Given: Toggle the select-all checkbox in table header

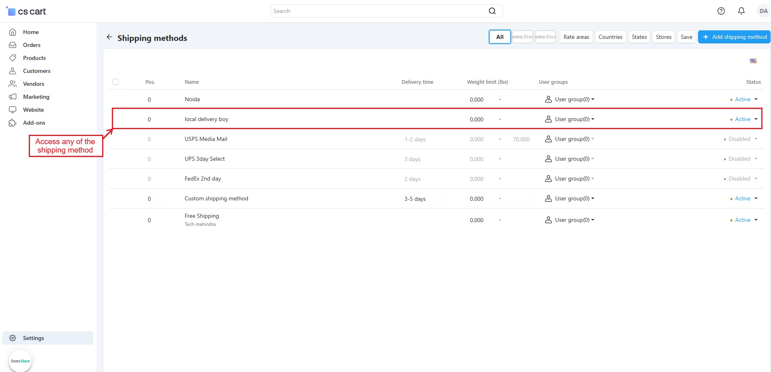Looking at the screenshot, I should pos(115,82).
